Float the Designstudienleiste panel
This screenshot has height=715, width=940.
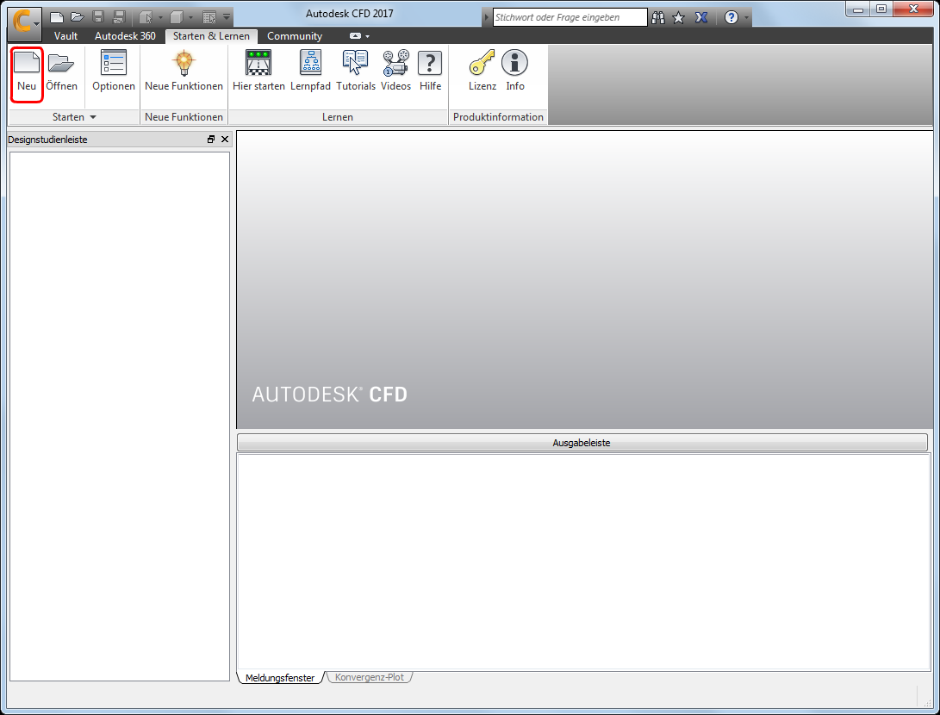click(211, 139)
